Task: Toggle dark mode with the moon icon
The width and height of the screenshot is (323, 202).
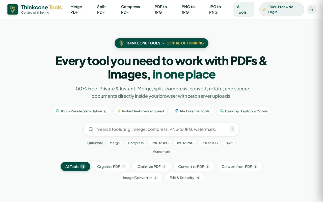Action: [x=311, y=9]
